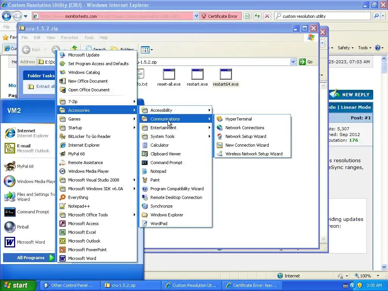
Task: Launch the Network Setup Wizard
Action: click(x=252, y=136)
